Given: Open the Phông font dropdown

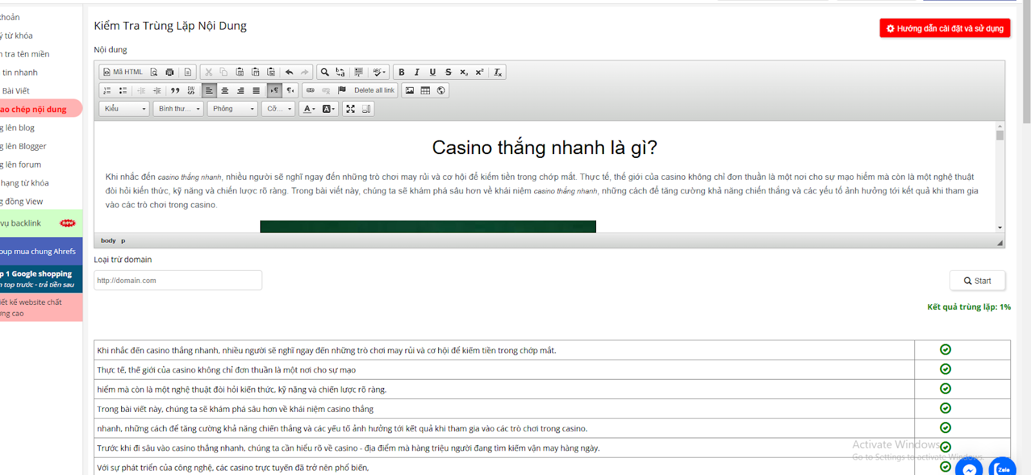Looking at the screenshot, I should (x=233, y=109).
